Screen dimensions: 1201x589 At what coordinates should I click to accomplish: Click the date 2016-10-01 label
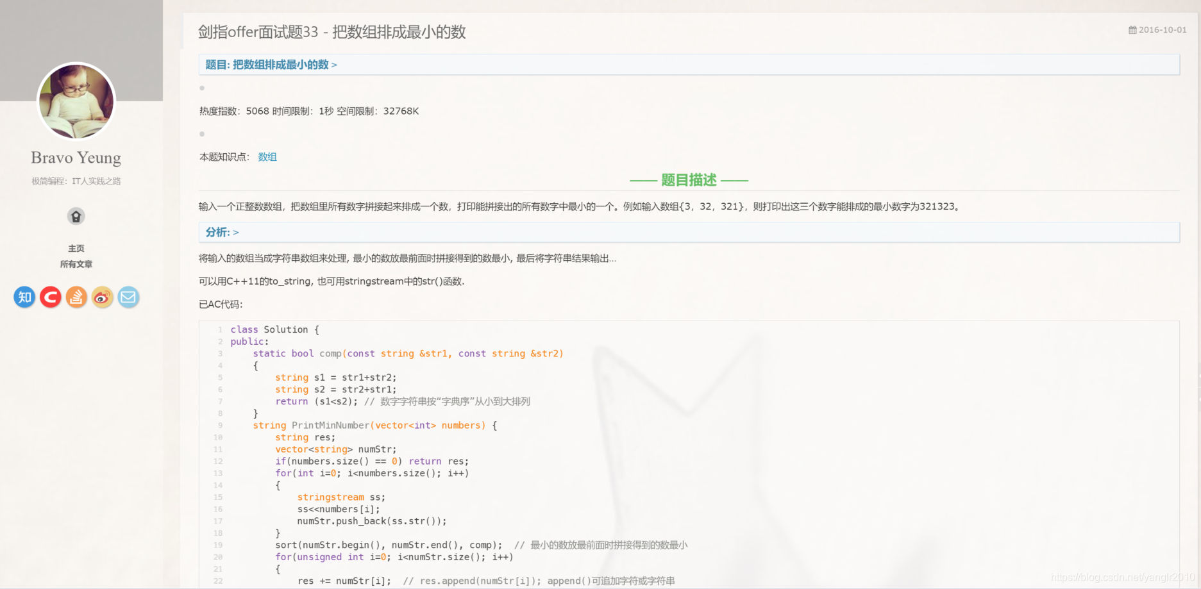tap(1161, 29)
